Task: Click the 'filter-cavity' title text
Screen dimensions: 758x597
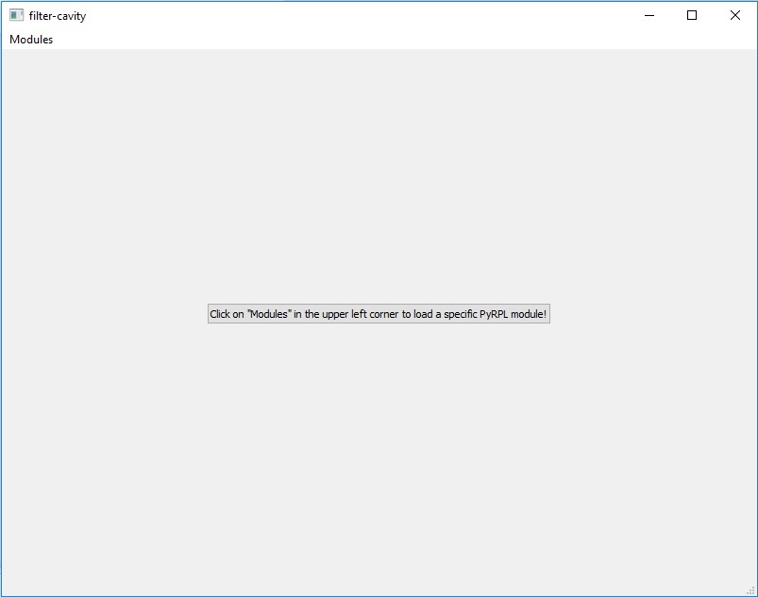Action: [x=57, y=16]
